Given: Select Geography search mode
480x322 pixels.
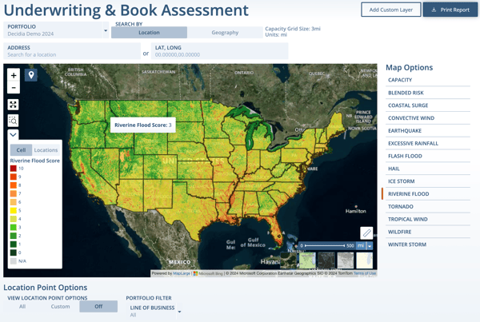Looking at the screenshot, I should (225, 33).
